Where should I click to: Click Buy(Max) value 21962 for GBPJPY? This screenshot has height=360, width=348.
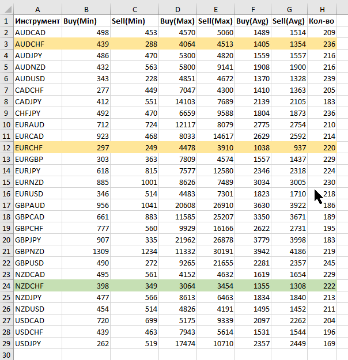pos(177,240)
